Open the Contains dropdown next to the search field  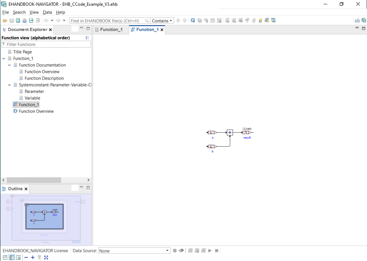point(162,20)
